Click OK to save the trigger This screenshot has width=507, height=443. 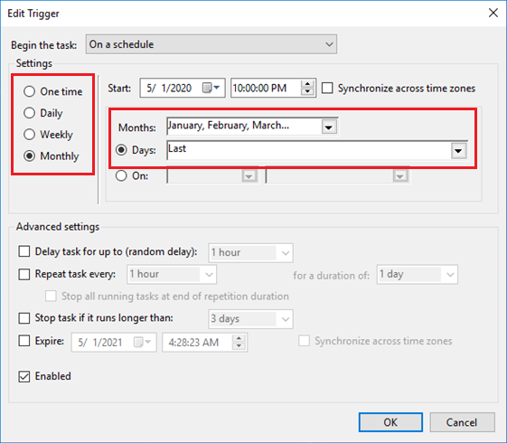coord(390,422)
